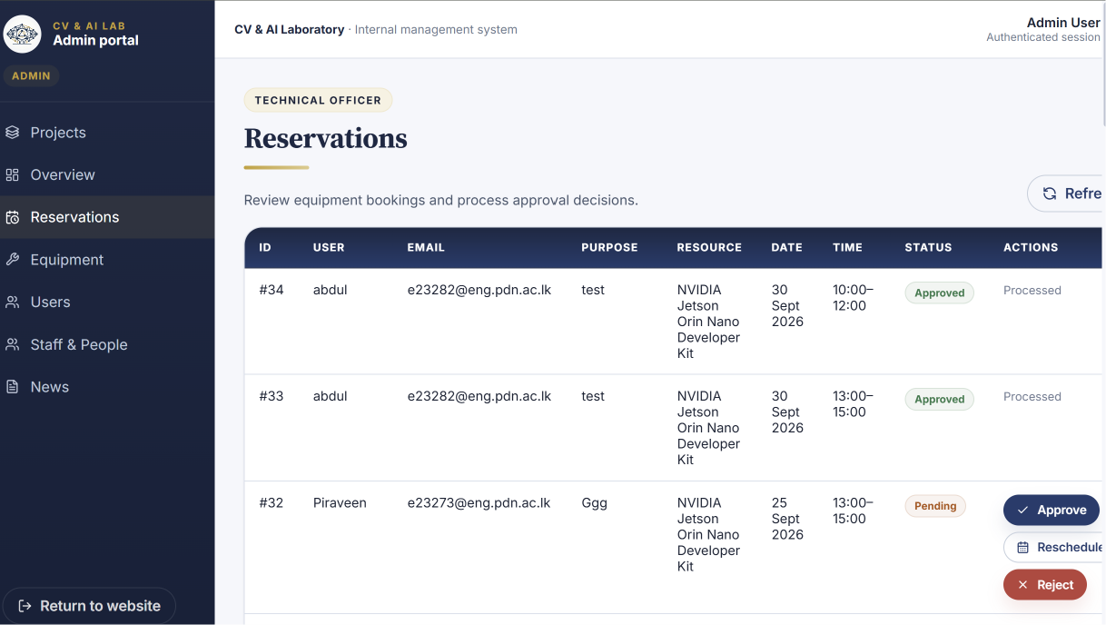Screen dimensions: 1106x625
Task: Click the RESOURCE column header
Action: tap(709, 247)
